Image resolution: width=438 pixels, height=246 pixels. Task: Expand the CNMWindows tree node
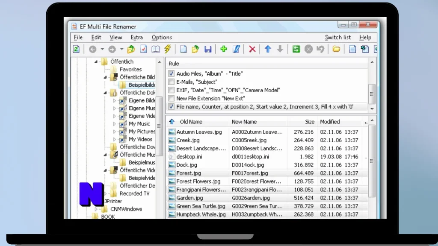(96, 209)
